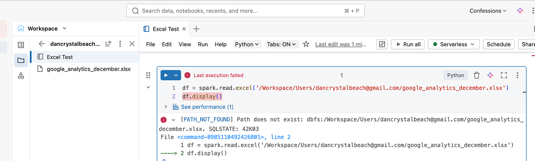
Task: Click the dancrystalbeach folder name
Action: (x=75, y=44)
